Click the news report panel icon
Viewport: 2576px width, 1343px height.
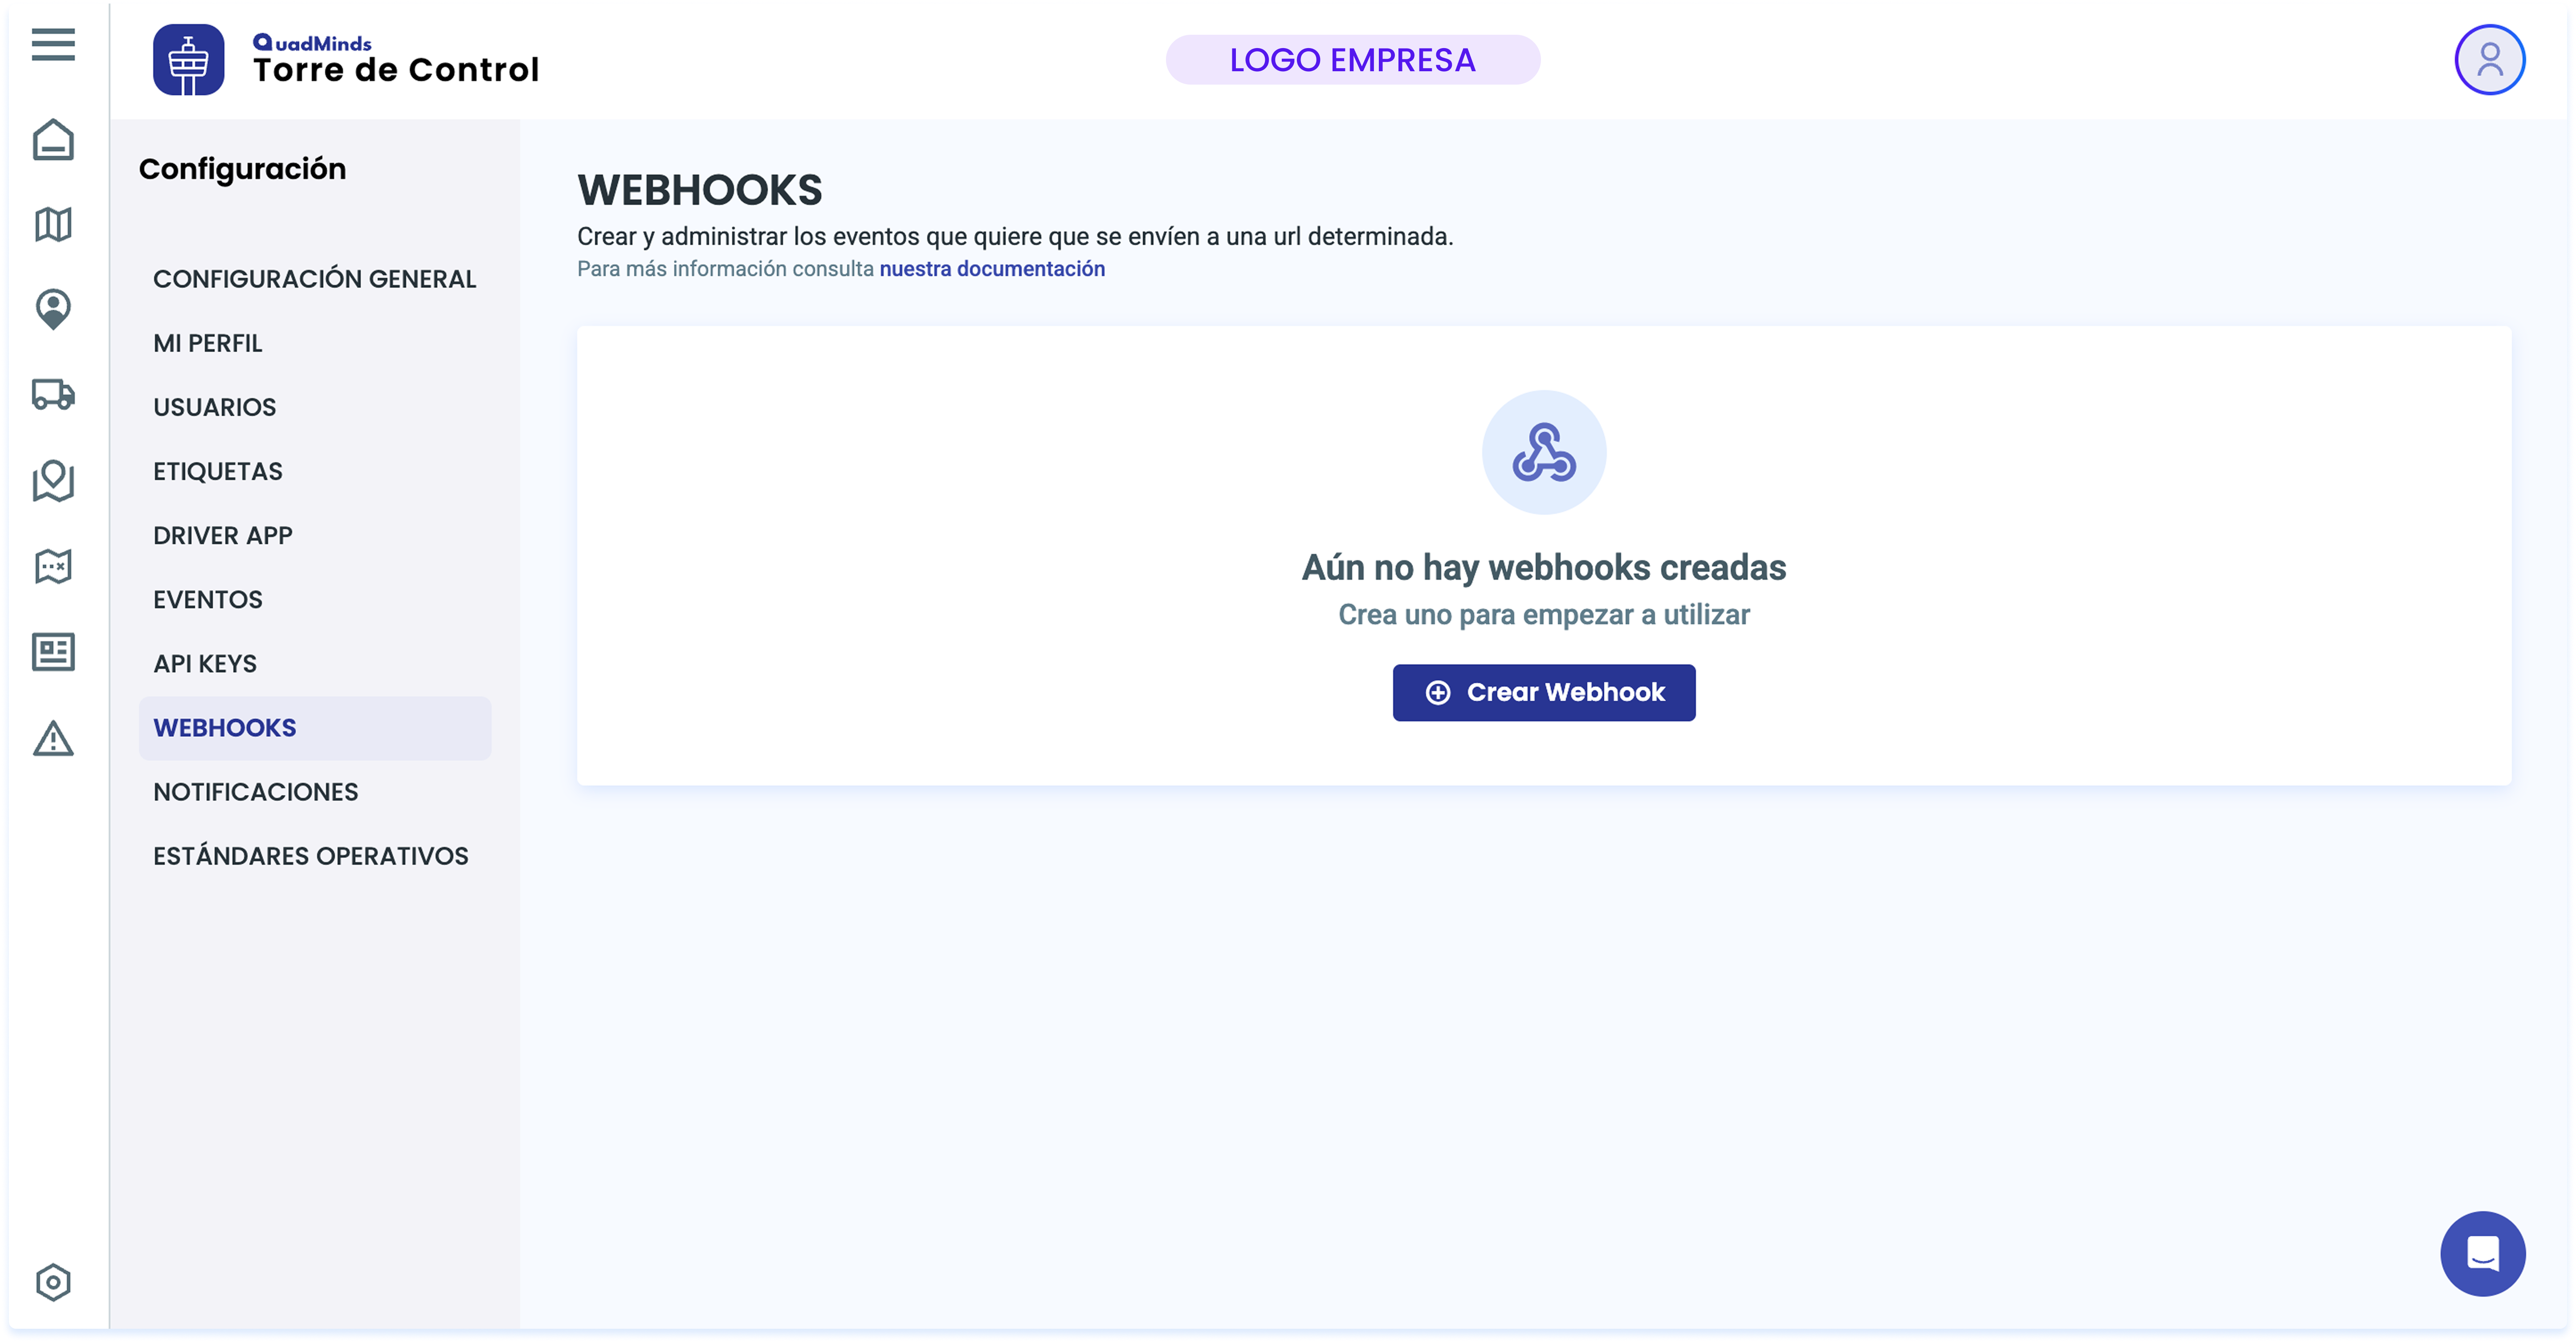pos(53,652)
